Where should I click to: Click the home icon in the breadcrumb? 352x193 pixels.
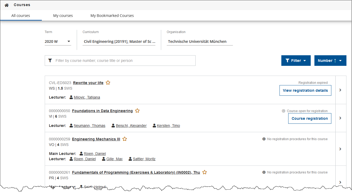click(7, 5)
